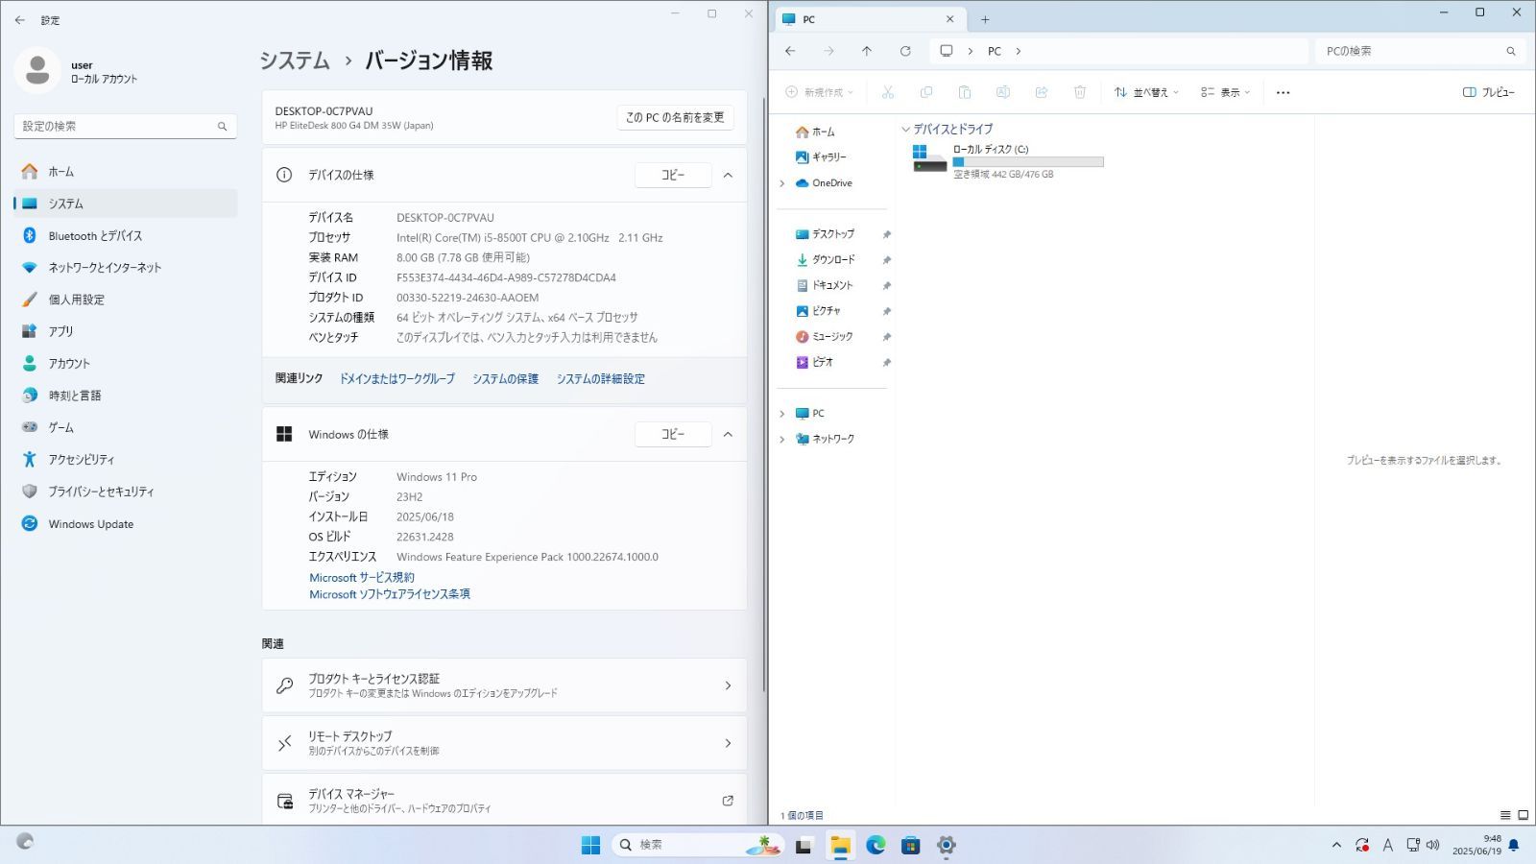Open Microsoft Services Agreement link

362,577
